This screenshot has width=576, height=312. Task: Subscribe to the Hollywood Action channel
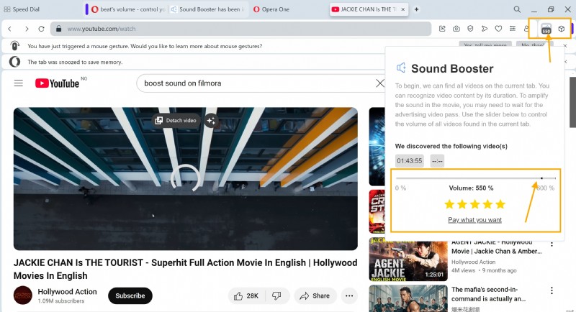coord(130,296)
